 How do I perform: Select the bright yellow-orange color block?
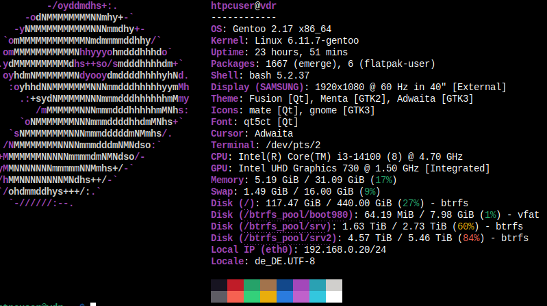click(x=268, y=296)
